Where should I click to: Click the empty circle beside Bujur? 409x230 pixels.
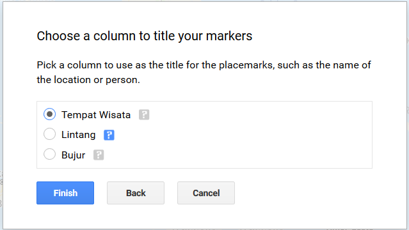49,154
